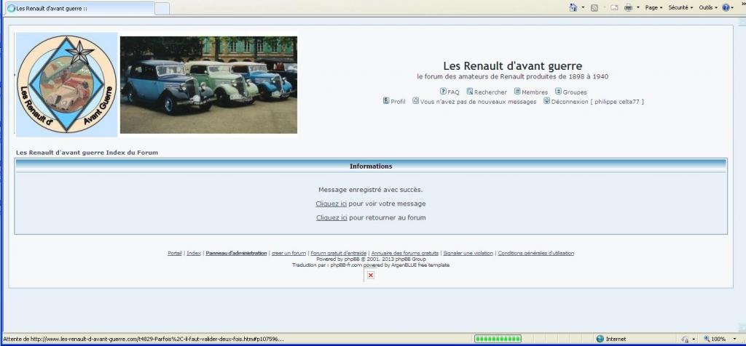Open 'Conditions générales d'utilisation' link
The image size is (746, 346).
(536, 253)
